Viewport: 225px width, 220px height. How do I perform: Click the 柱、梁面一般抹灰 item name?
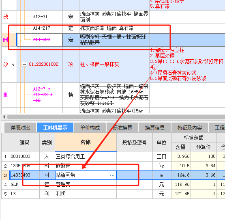(x=99, y=64)
